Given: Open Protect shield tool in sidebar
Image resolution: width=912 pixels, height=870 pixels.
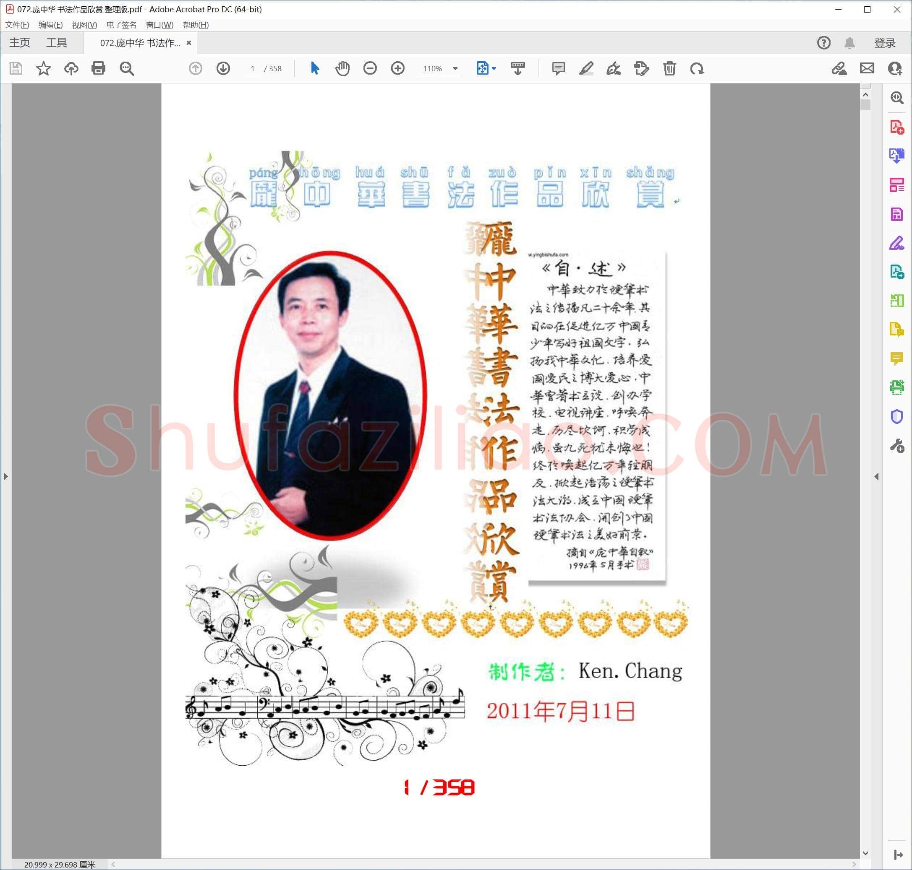Looking at the screenshot, I should [x=897, y=416].
